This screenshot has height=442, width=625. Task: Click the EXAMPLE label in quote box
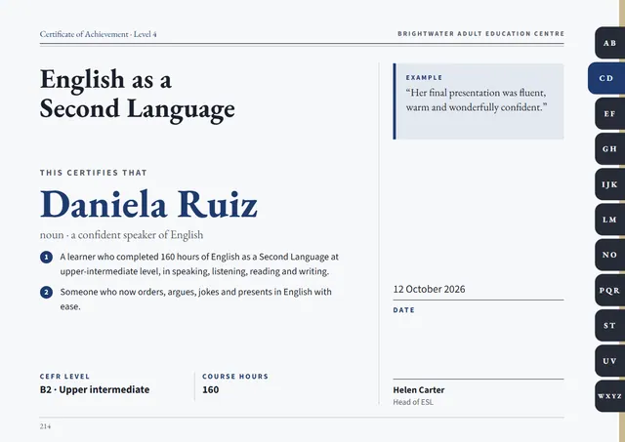tap(424, 78)
